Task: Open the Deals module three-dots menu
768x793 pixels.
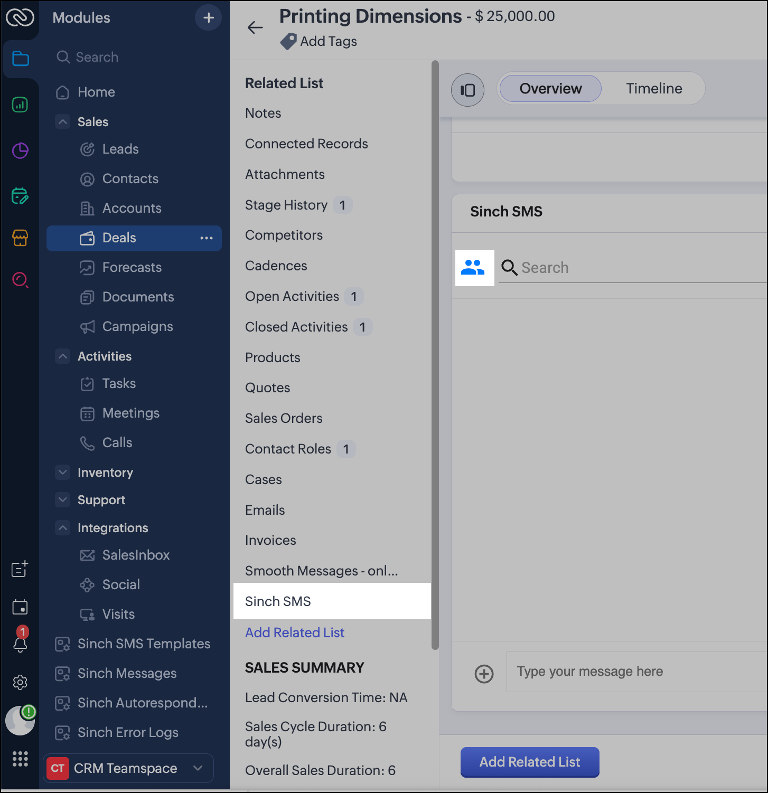Action: 207,238
